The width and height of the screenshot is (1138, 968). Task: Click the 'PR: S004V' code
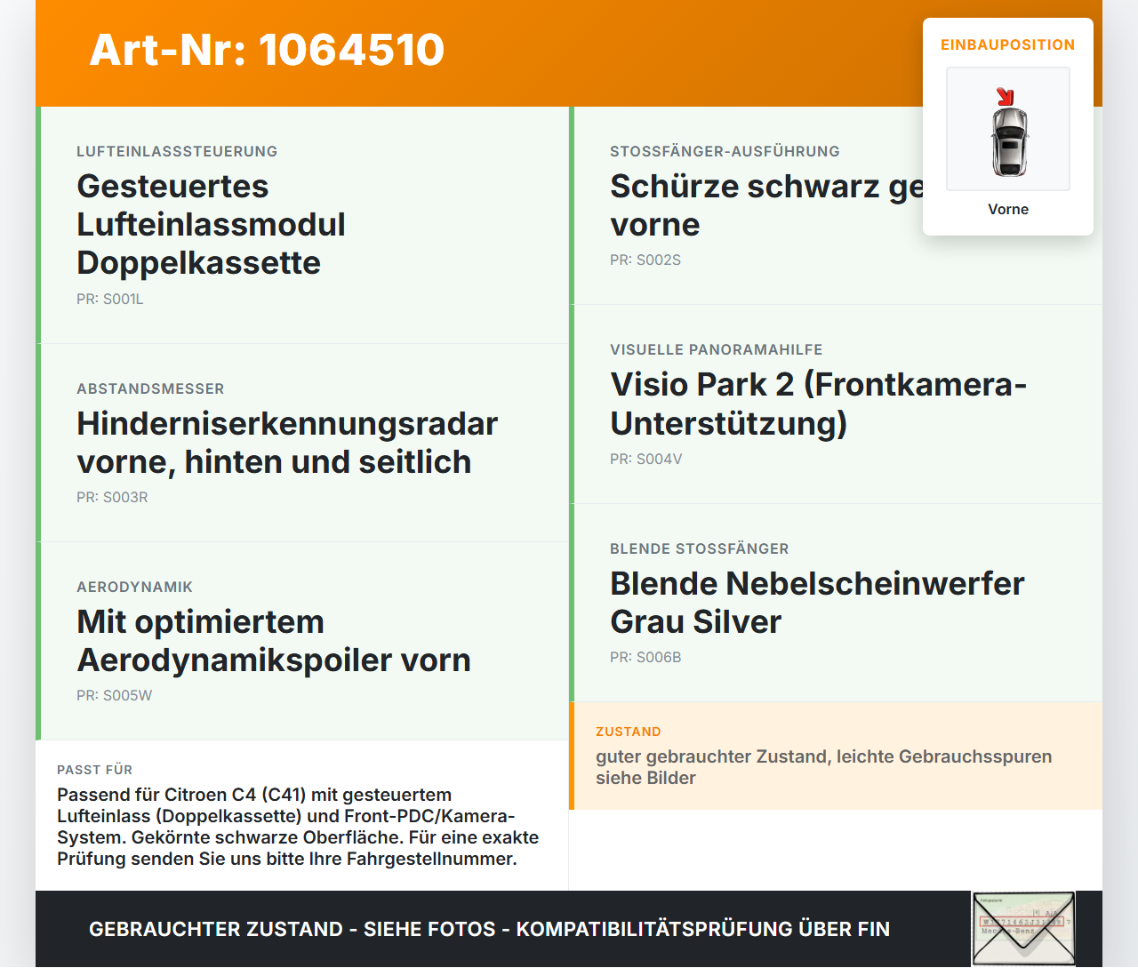[646, 459]
